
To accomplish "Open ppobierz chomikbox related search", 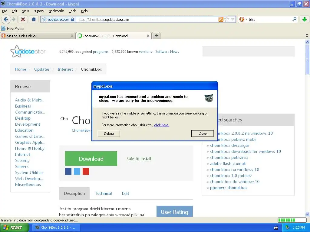I will (x=229, y=188).
